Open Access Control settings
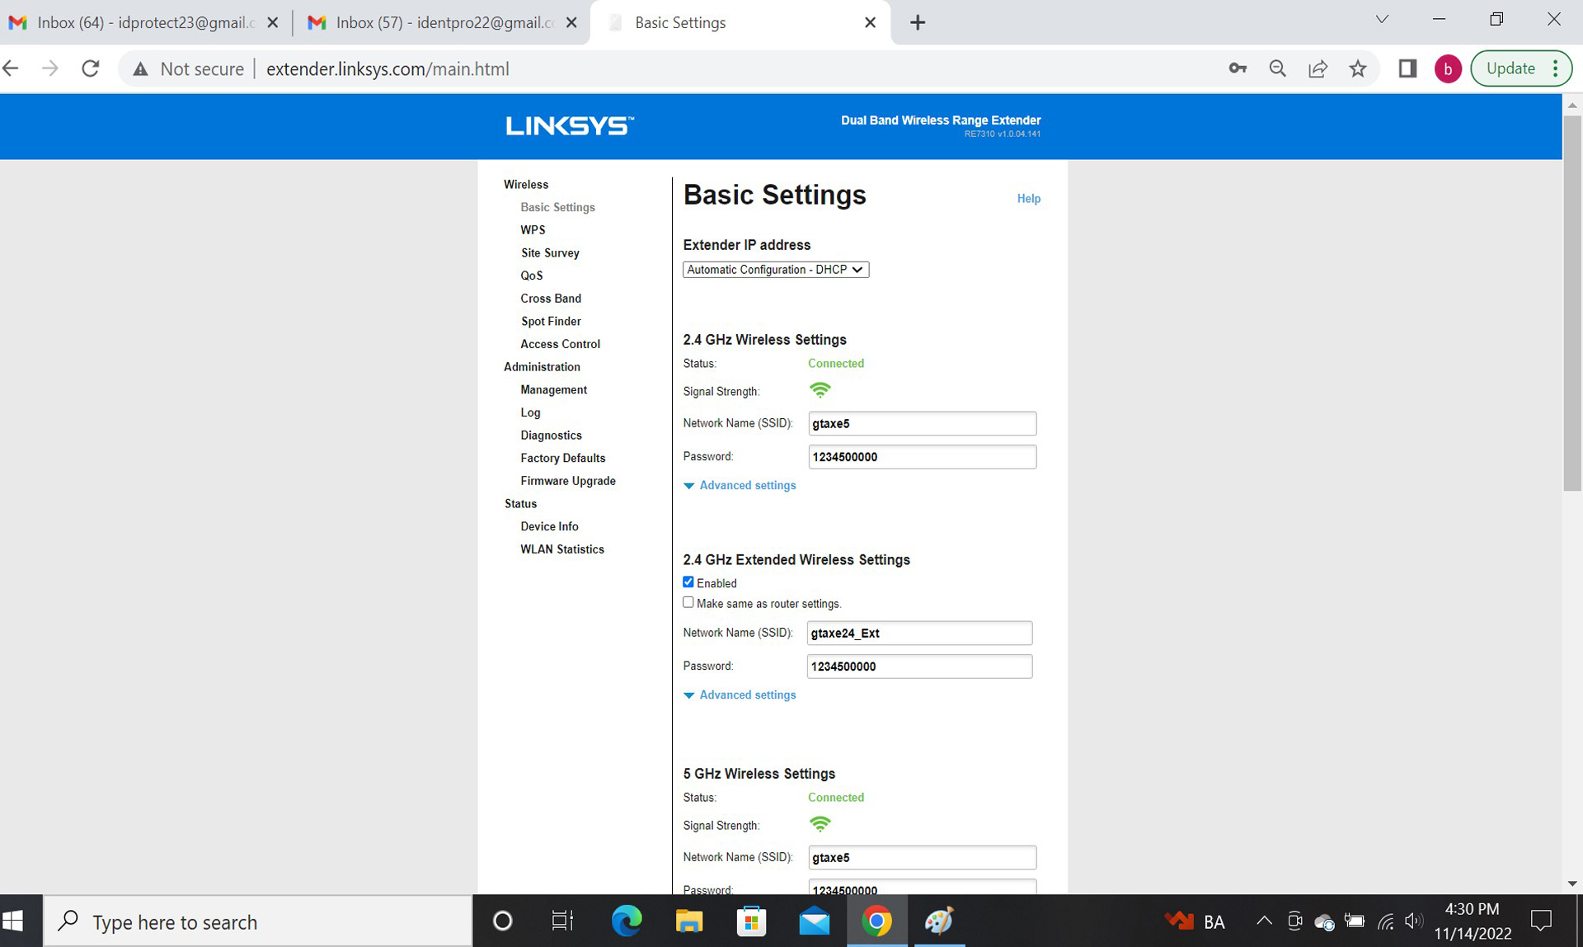The width and height of the screenshot is (1583, 947). (560, 344)
